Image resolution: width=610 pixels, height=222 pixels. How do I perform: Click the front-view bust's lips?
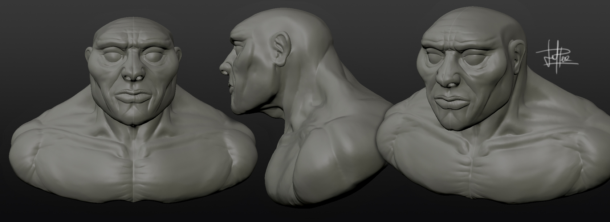[x=133, y=97]
